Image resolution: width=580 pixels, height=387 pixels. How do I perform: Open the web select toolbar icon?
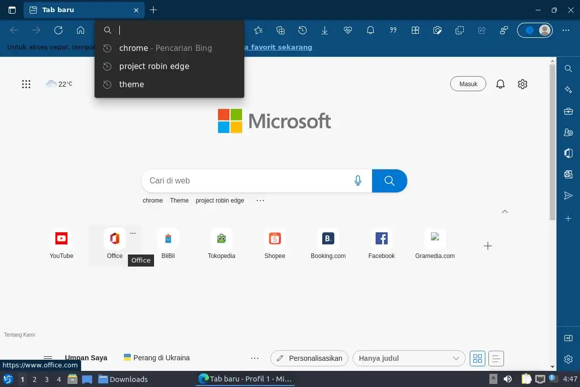pos(460,30)
